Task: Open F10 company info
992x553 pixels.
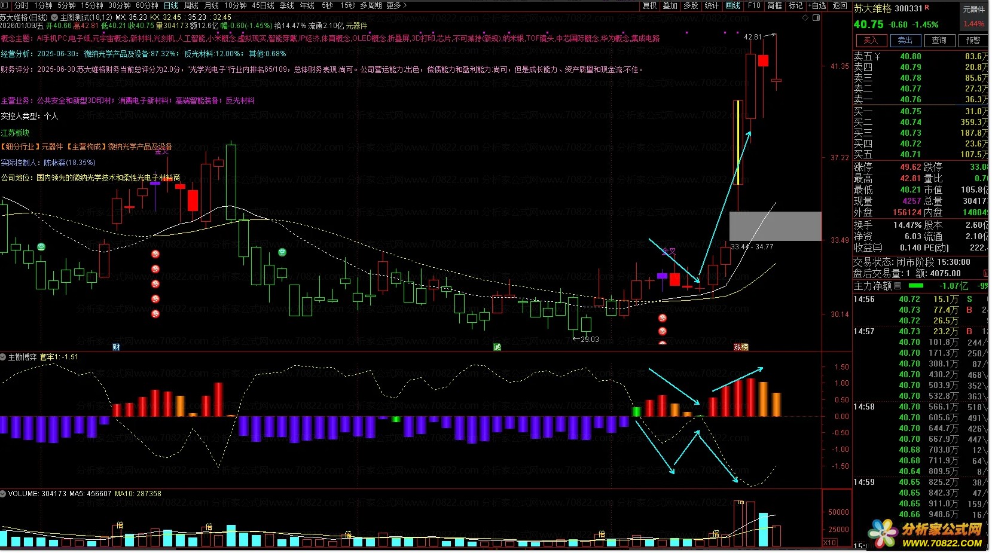Action: tap(754, 5)
